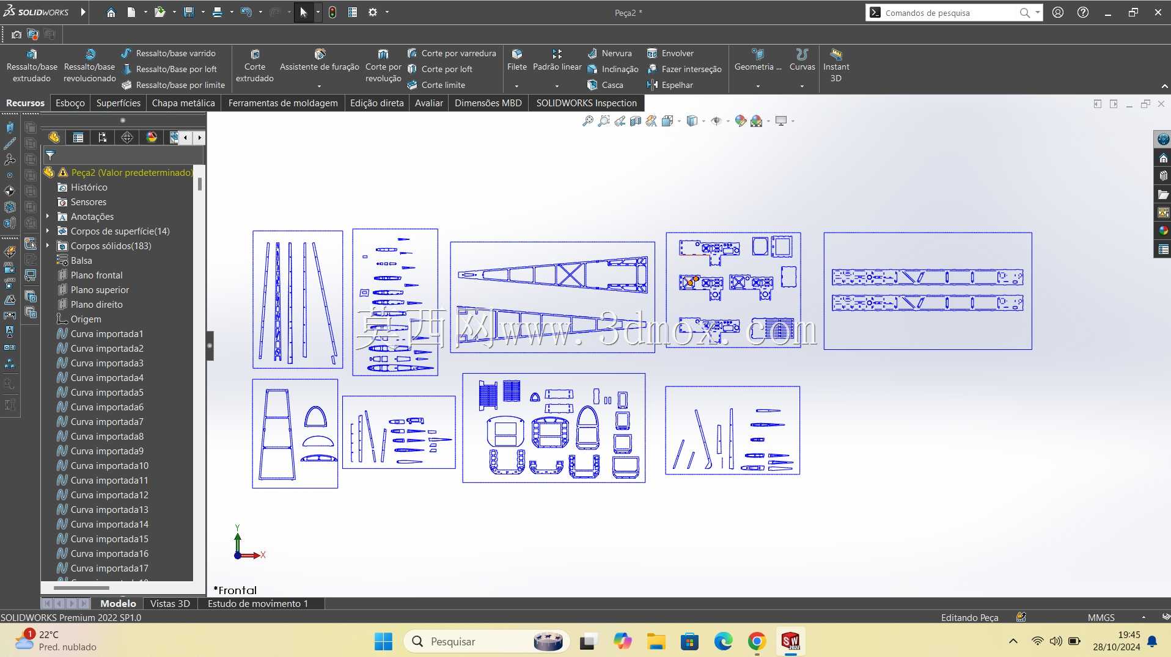Apply Filete tool

[517, 60]
